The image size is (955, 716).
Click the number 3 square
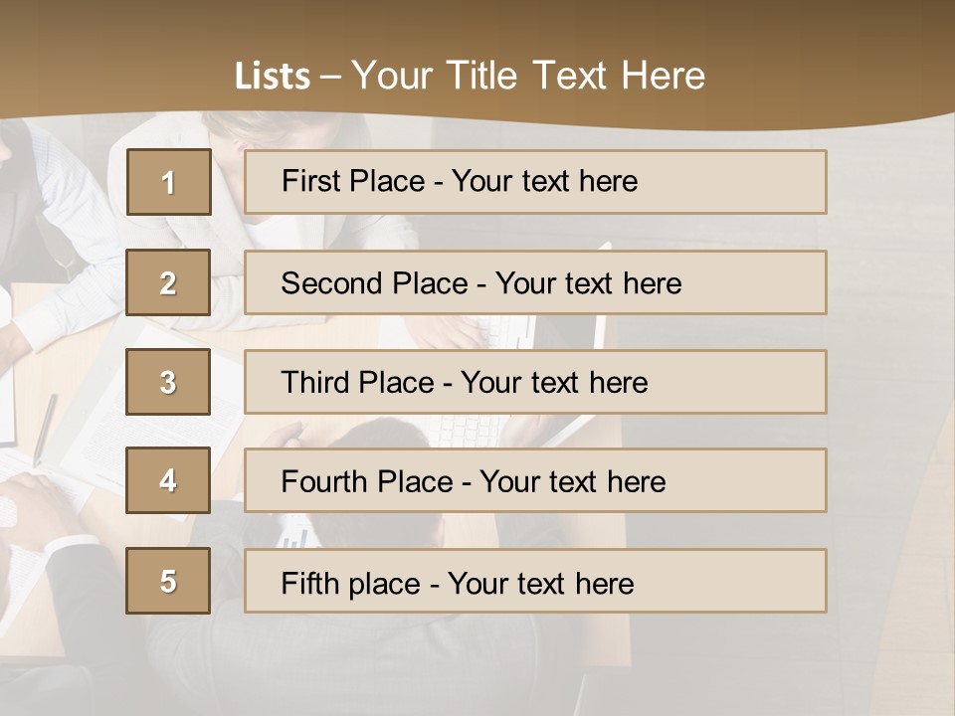point(169,382)
